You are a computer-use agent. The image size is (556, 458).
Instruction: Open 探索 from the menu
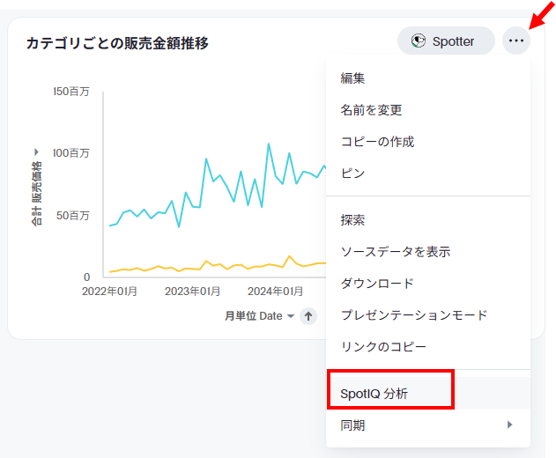pyautogui.click(x=352, y=219)
